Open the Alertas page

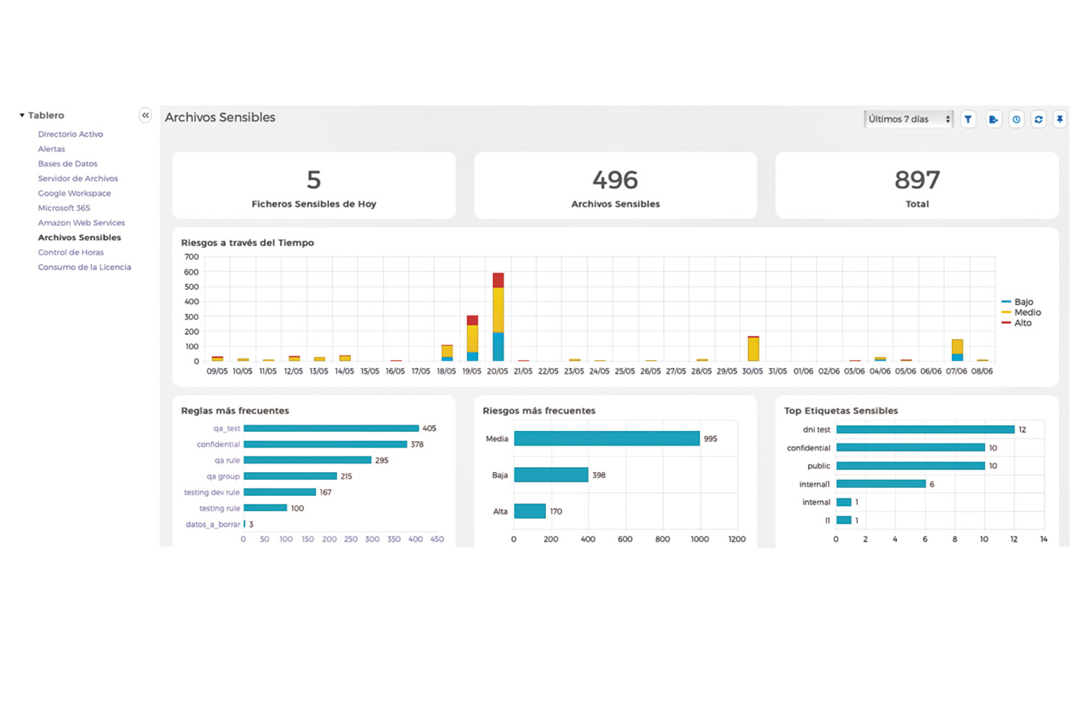(51, 149)
